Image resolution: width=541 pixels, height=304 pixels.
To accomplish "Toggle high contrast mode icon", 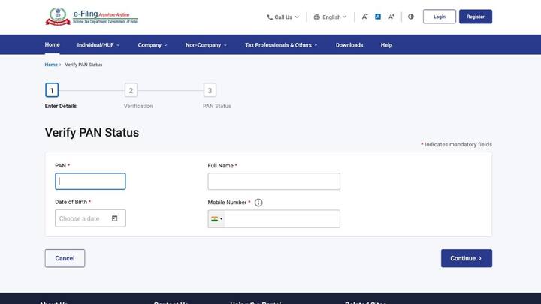I will [410, 17].
